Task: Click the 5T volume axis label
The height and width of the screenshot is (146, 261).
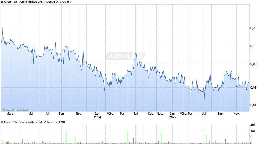Action: (x=252, y=137)
